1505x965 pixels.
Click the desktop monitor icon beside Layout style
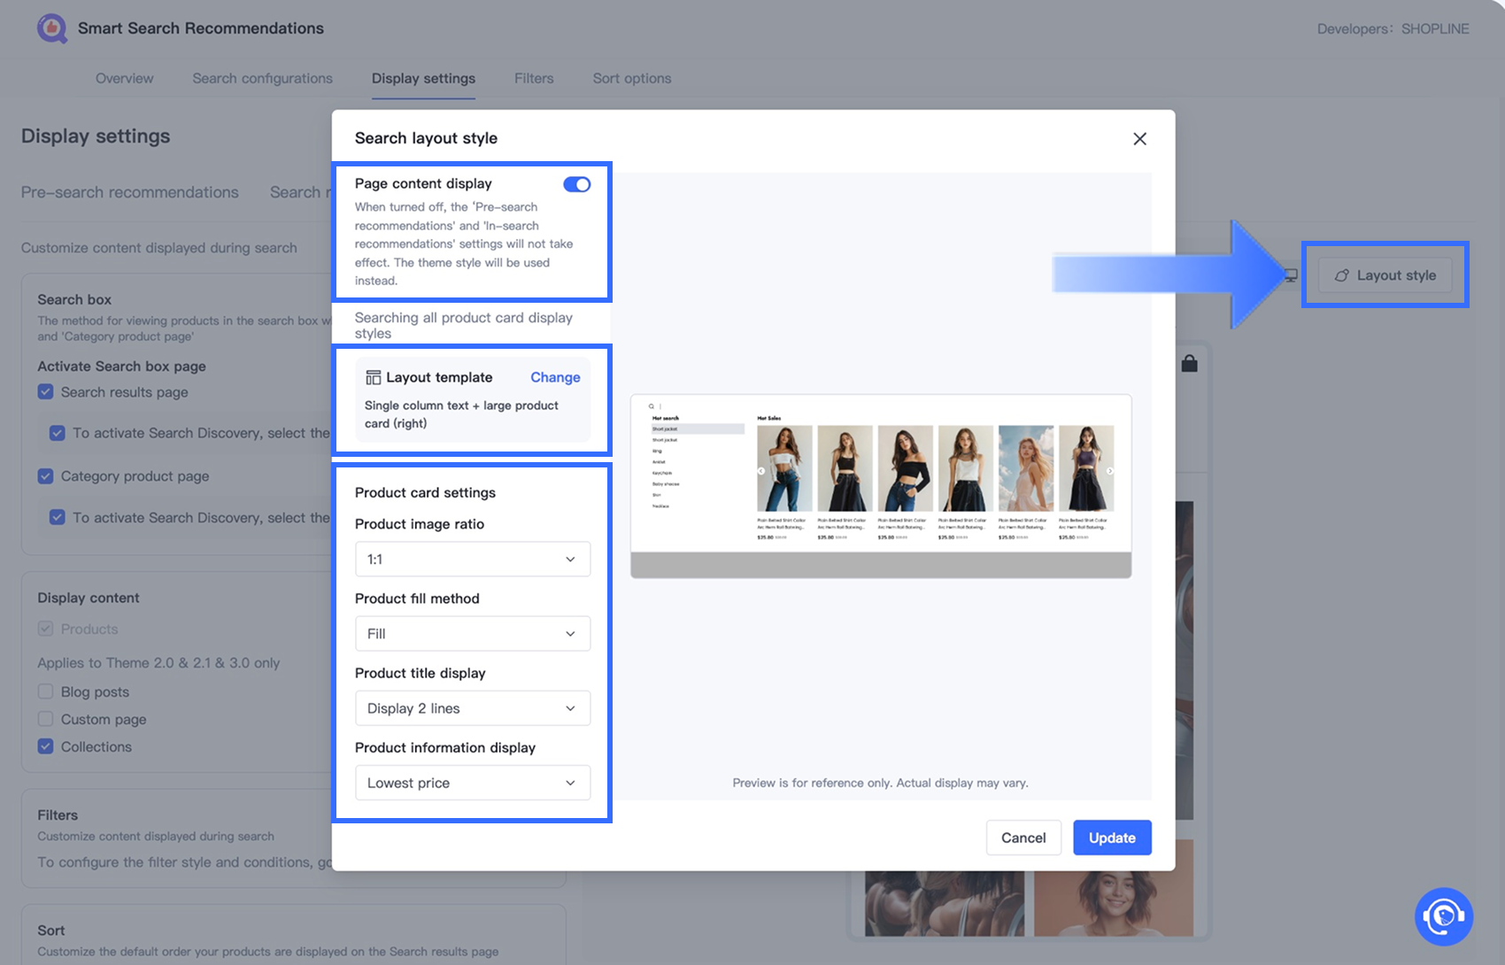[x=1291, y=275]
